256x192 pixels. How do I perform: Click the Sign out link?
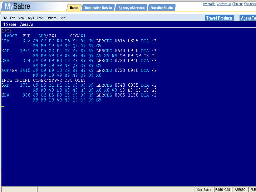pyautogui.click(x=237, y=4)
